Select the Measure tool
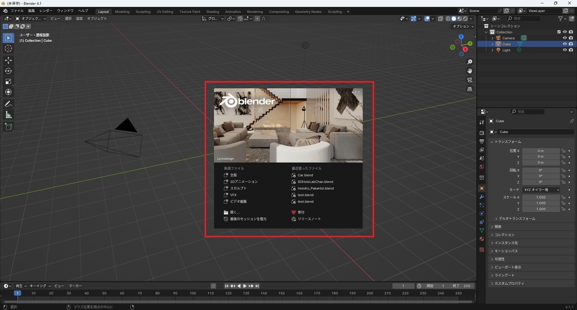Image resolution: width=577 pixels, height=310 pixels. pos(9,114)
